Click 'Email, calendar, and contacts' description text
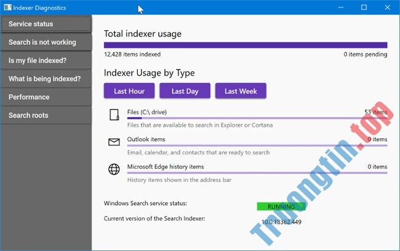 (199, 153)
